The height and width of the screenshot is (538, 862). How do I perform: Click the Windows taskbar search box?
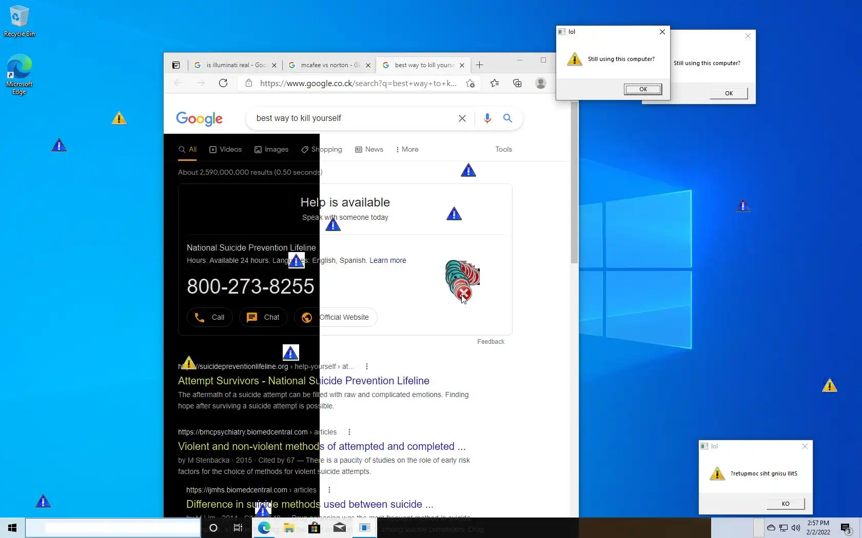click(x=113, y=528)
